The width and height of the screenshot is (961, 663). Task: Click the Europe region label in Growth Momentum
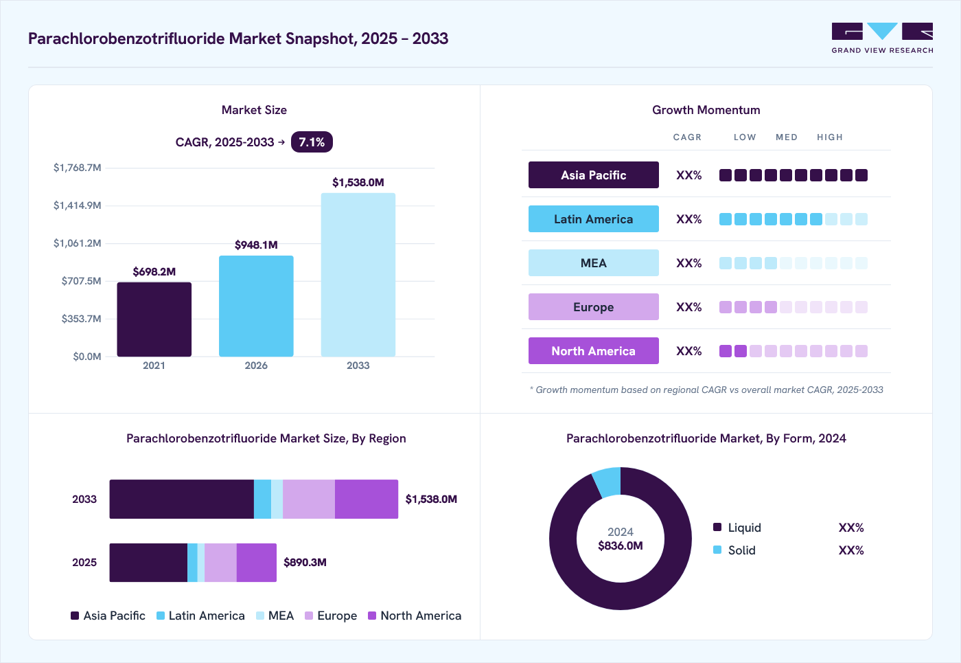593,307
